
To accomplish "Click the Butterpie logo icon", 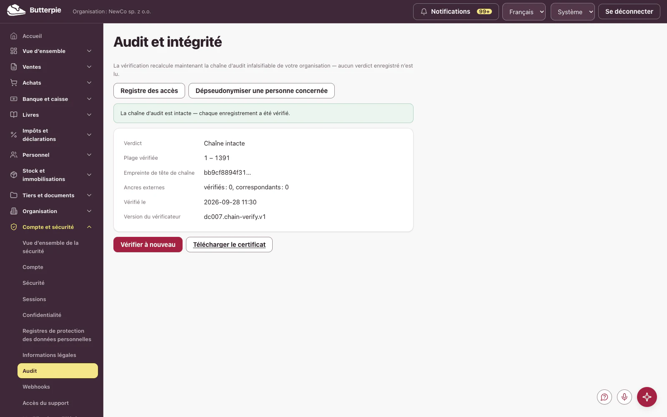I will point(16,10).
